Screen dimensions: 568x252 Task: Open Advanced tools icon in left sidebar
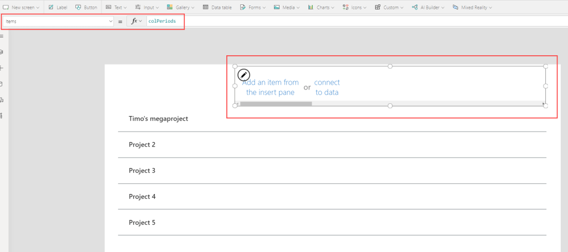(x=2, y=116)
